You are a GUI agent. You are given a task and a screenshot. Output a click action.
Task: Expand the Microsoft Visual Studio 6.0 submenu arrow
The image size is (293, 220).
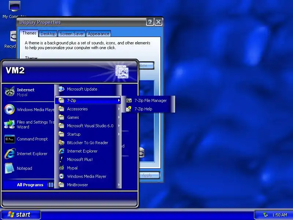tap(119, 126)
